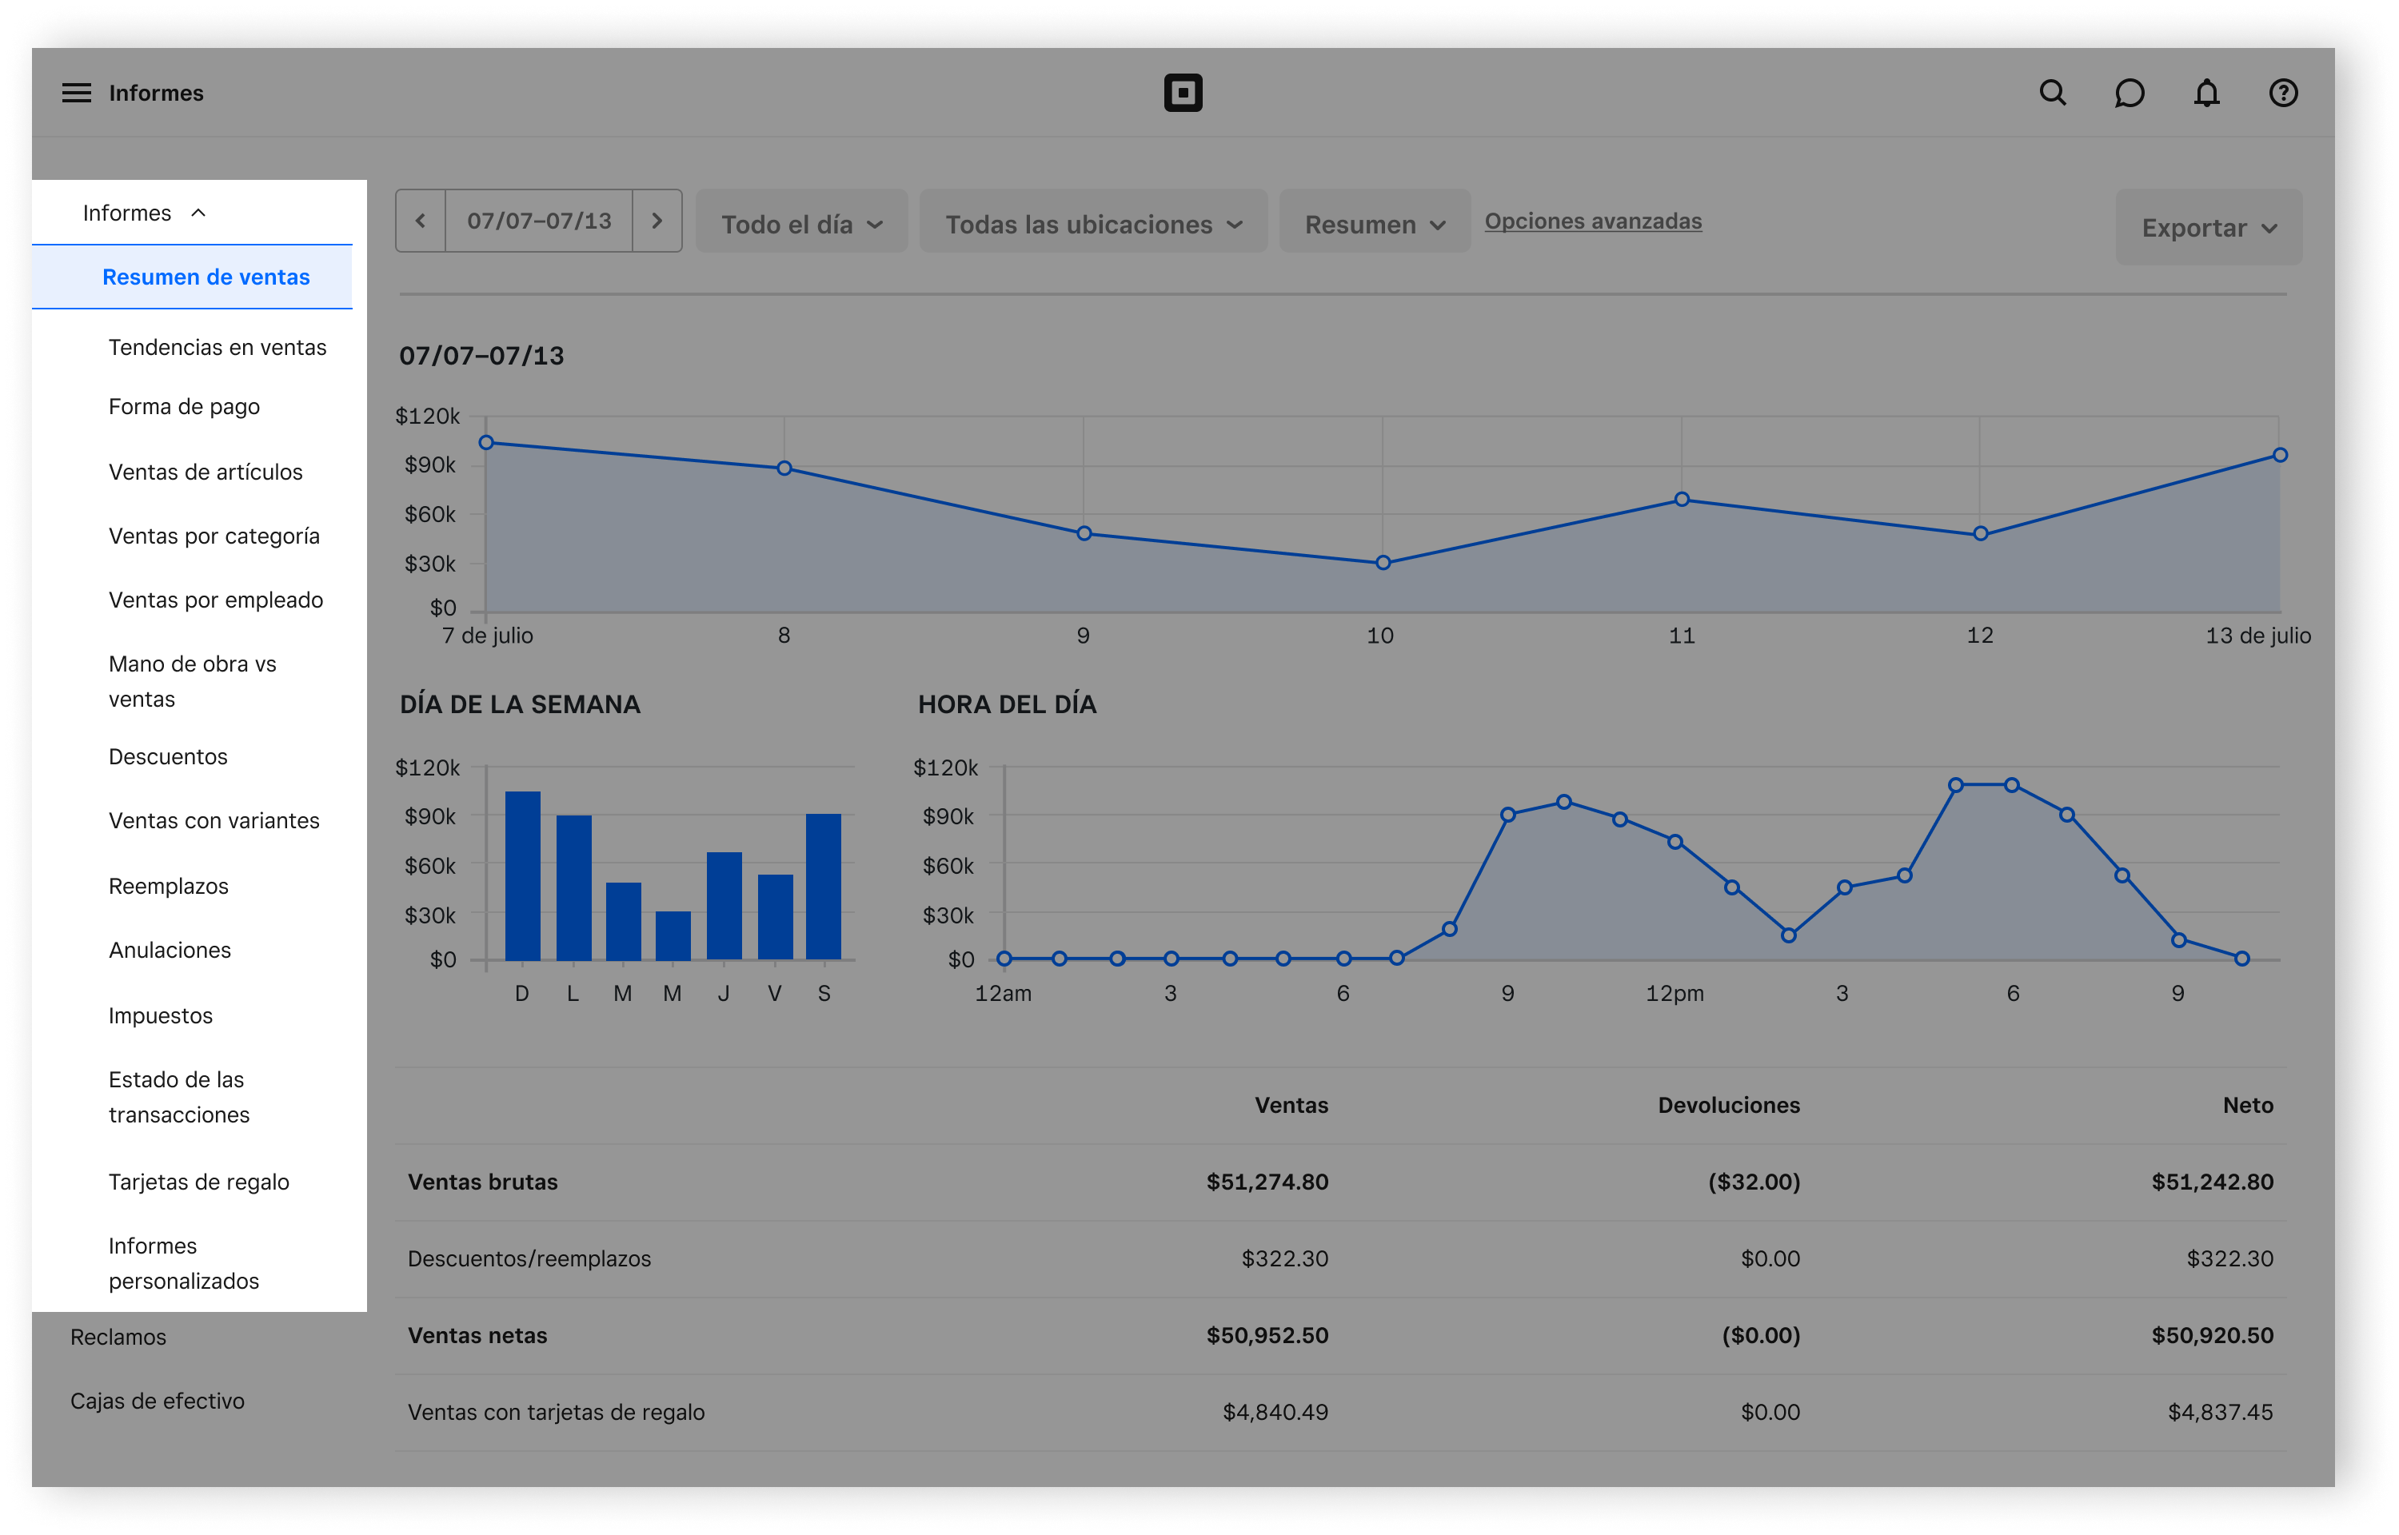Click the Square logo icon
Viewport: 2399px width, 1535px height.
[x=1183, y=93]
